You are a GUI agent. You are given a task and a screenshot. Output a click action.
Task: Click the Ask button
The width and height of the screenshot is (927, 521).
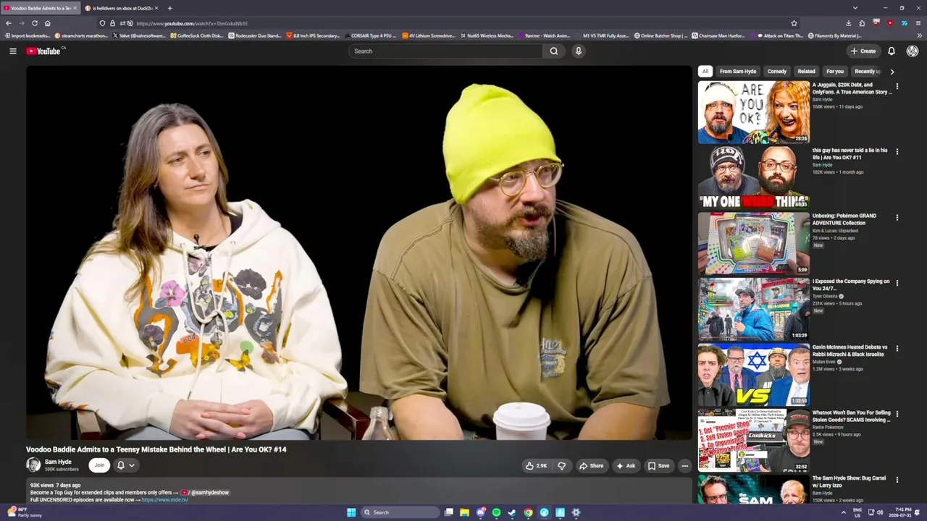tap(626, 466)
